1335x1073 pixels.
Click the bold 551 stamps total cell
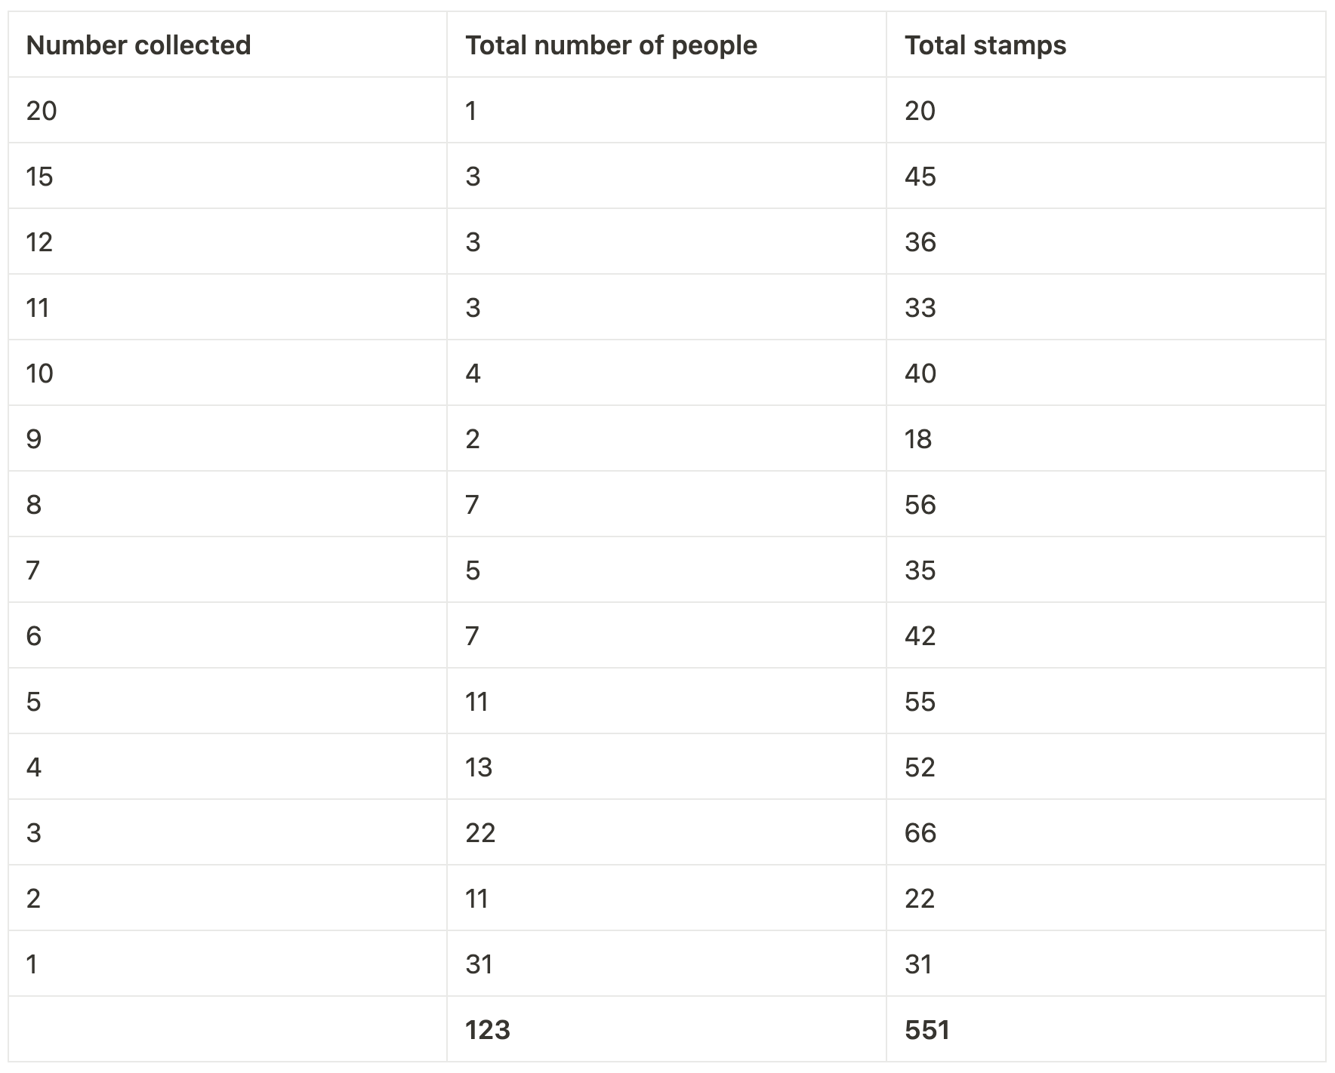click(927, 1030)
